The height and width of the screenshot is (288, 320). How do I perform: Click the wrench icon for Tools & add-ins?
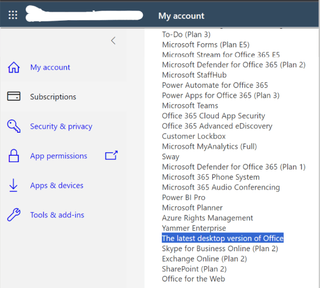point(14,214)
